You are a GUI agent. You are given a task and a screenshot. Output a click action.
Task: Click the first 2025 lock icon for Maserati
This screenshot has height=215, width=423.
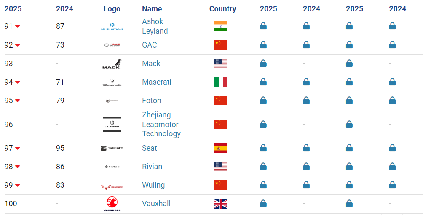click(263, 82)
